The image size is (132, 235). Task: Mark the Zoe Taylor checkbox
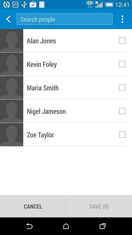(x=122, y=135)
